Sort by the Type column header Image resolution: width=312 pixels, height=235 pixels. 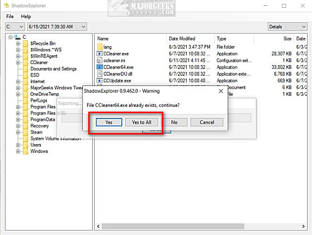pyautogui.click(x=234, y=39)
